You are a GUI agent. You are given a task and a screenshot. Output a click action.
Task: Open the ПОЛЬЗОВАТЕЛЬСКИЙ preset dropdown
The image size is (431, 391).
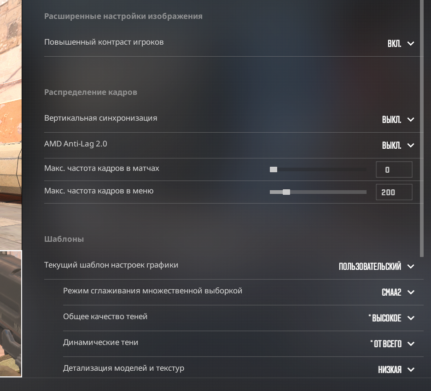pyautogui.click(x=370, y=267)
